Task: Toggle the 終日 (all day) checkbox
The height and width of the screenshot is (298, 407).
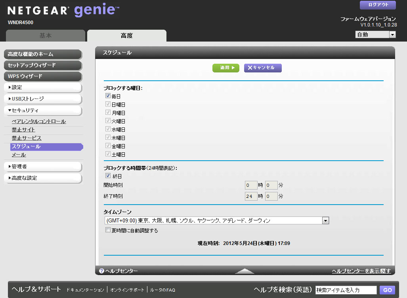Action: [x=108, y=176]
